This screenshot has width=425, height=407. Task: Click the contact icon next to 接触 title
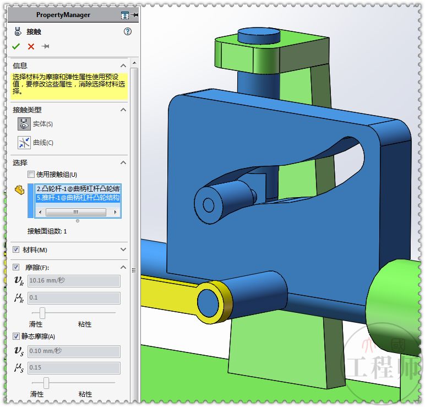(x=18, y=31)
